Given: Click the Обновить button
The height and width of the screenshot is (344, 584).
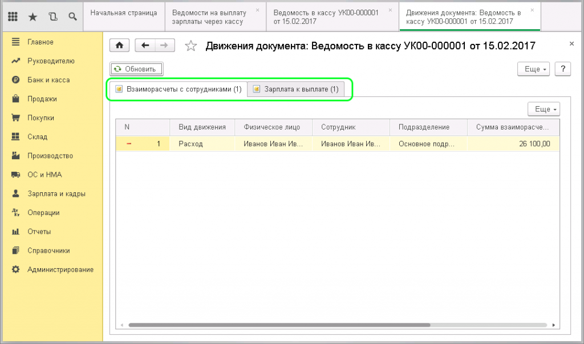Looking at the screenshot, I should click(136, 69).
